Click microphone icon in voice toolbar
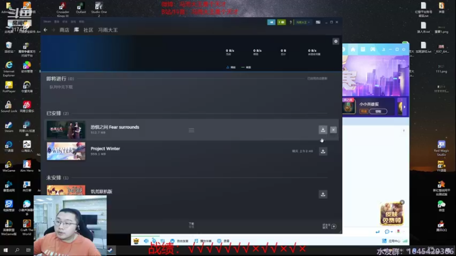Viewport: 456px width, 256px height. coord(154,241)
